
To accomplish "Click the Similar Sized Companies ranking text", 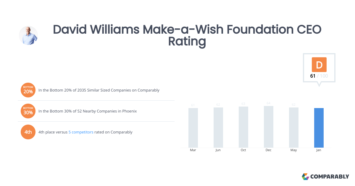I will 99,90.
